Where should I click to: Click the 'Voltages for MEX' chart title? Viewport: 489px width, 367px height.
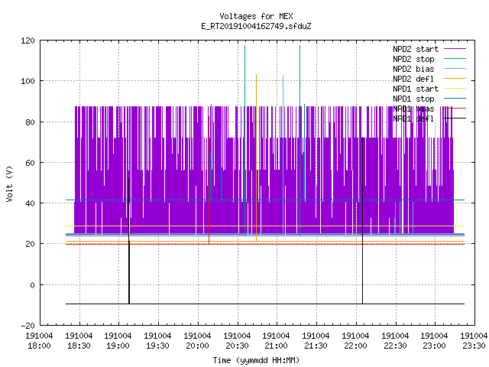coord(256,16)
